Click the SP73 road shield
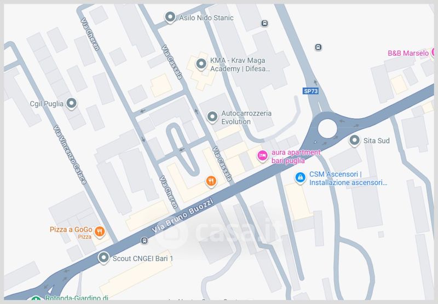Image resolution: width=438 pixels, height=304 pixels. tap(310, 91)
